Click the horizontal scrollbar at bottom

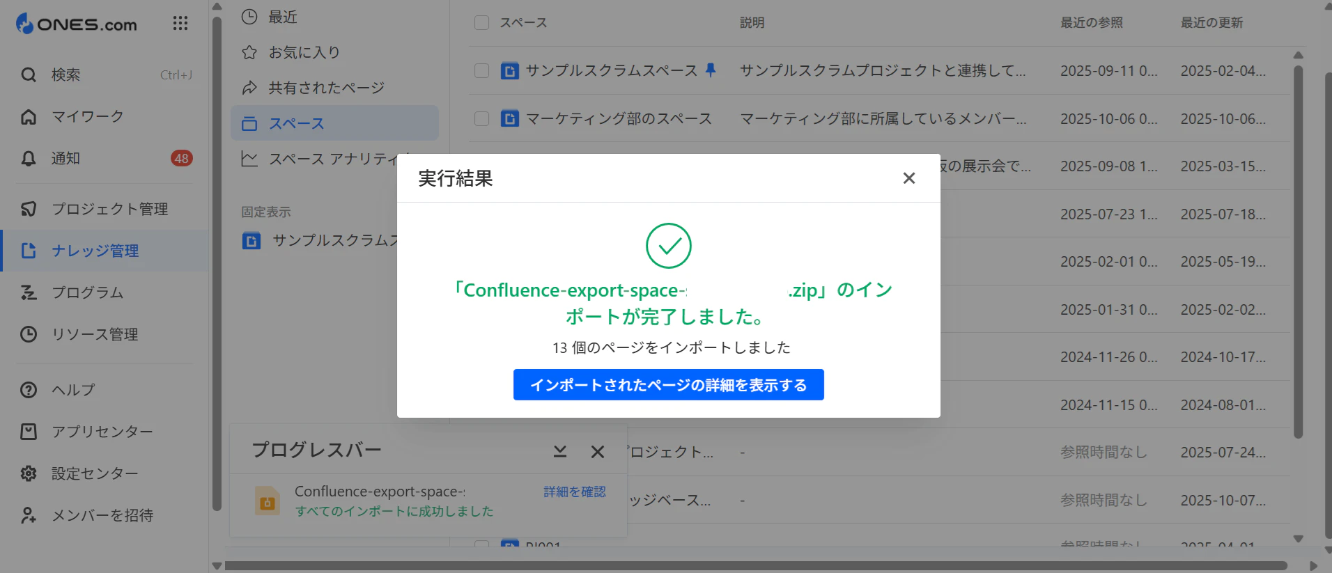[754, 565]
